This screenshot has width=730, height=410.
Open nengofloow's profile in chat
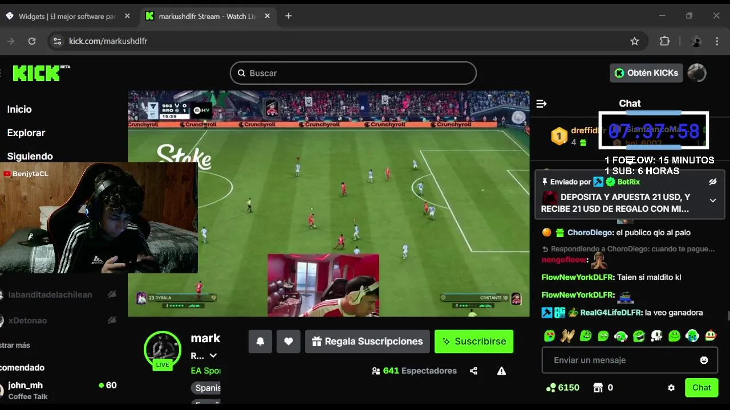pyautogui.click(x=564, y=260)
